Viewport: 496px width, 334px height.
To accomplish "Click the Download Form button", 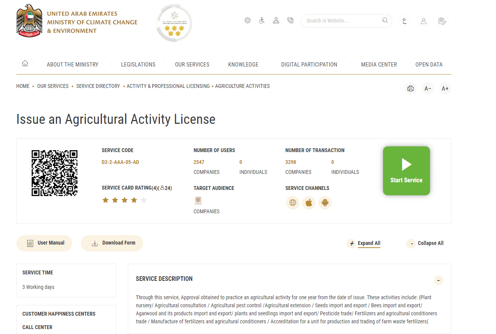I will [112, 243].
